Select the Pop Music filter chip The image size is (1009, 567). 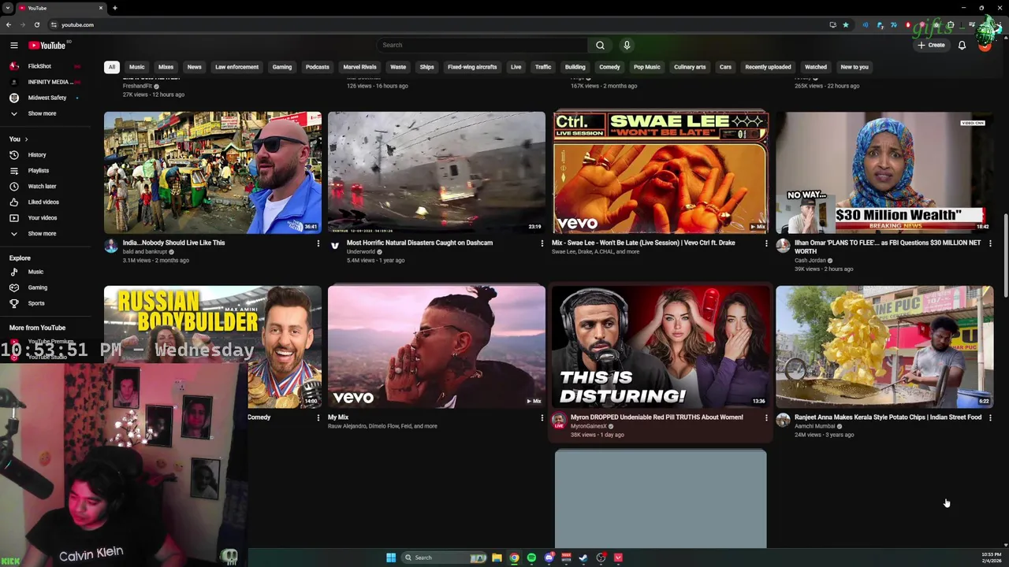click(647, 67)
